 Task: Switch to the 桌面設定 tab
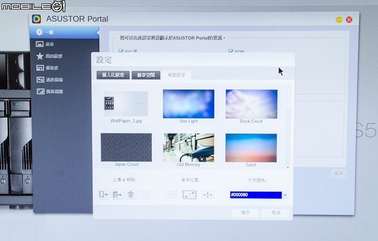[176, 75]
